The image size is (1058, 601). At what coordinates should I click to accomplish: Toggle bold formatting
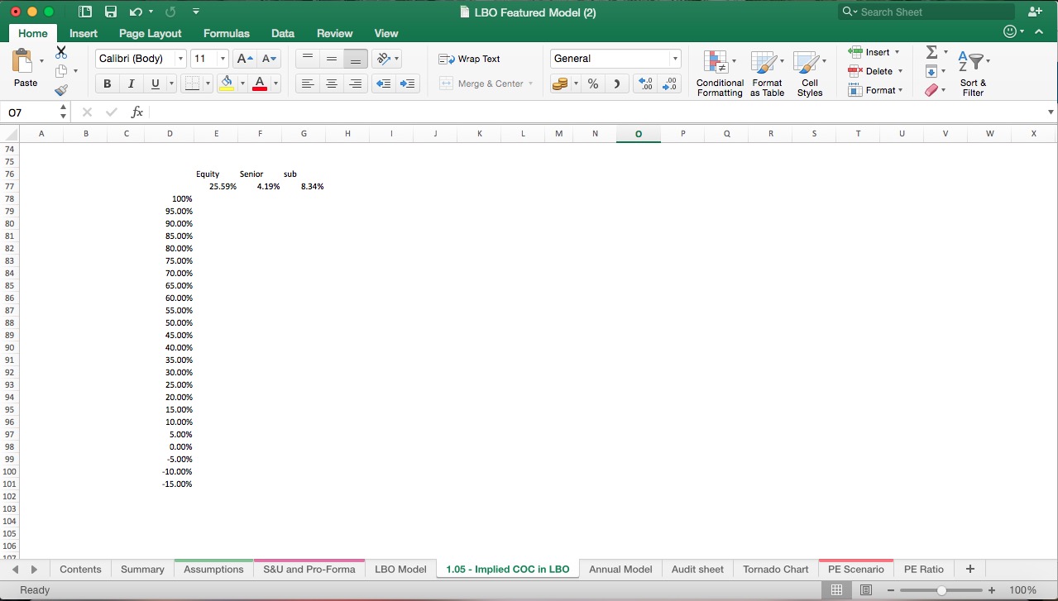(107, 83)
